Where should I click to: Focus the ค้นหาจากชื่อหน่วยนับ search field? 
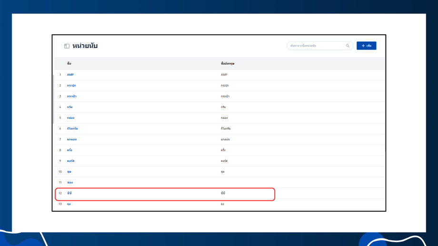pyautogui.click(x=320, y=46)
